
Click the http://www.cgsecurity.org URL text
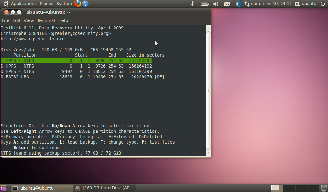coord(33,39)
